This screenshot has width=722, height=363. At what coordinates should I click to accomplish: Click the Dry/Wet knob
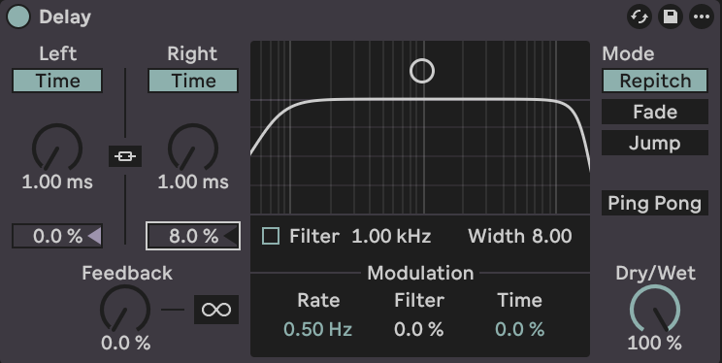point(655,309)
